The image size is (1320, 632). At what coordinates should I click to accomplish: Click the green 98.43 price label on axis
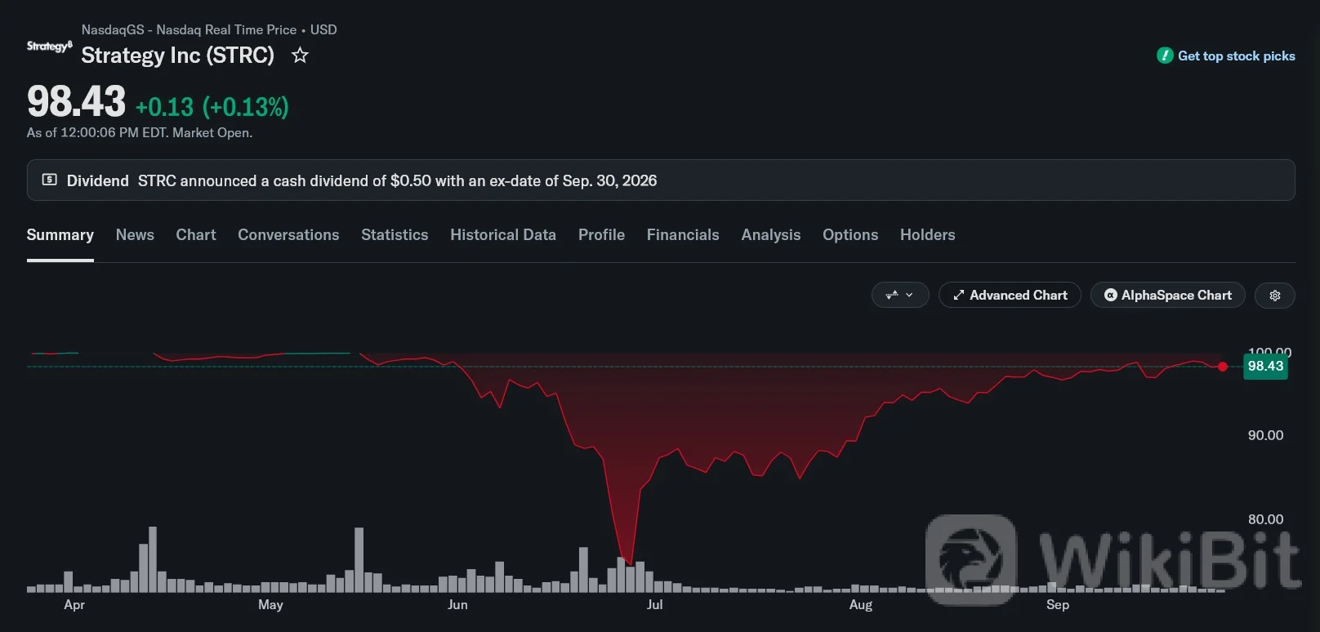(1265, 367)
